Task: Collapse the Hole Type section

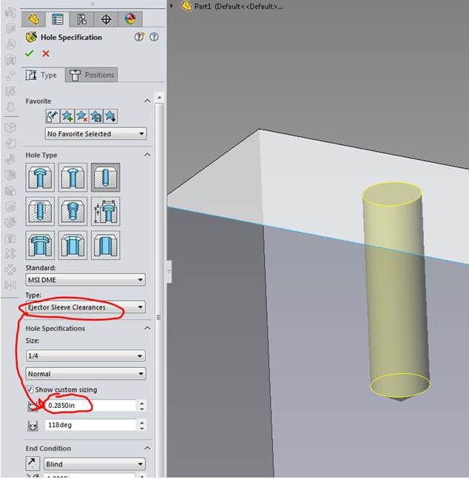Action: [x=147, y=155]
